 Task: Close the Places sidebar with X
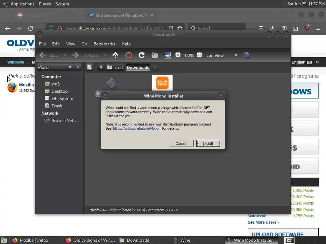(78, 67)
